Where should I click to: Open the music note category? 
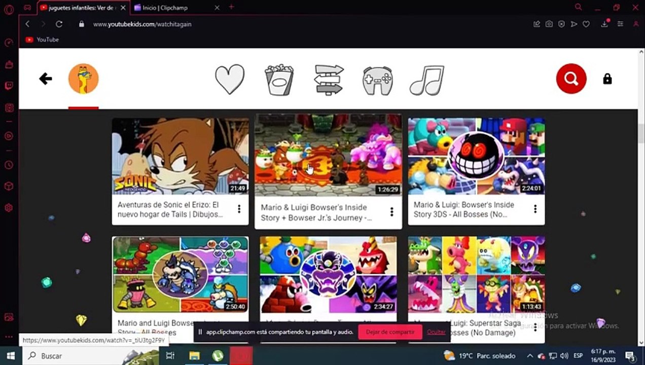click(426, 81)
